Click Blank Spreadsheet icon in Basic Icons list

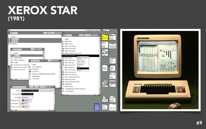(x=63, y=72)
